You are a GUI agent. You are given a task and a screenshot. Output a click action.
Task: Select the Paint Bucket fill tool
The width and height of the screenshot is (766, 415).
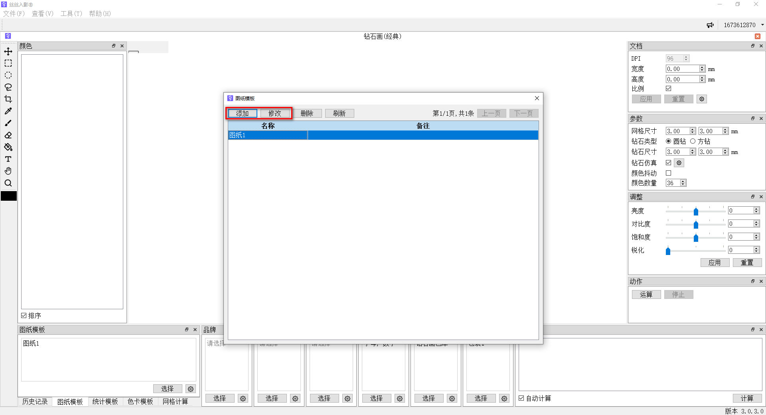pos(8,147)
